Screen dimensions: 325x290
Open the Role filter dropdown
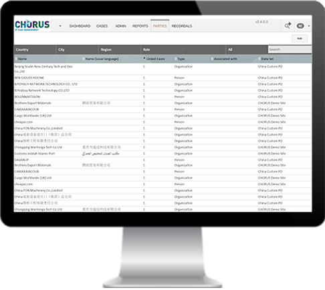[162, 49]
